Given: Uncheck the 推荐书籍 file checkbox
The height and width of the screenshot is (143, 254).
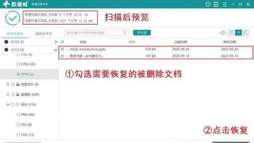Looking at the screenshot, I should tap(63, 56).
